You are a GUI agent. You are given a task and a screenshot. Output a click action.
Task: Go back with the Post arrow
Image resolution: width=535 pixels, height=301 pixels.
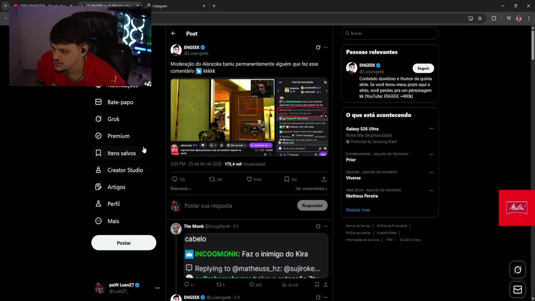tap(173, 33)
